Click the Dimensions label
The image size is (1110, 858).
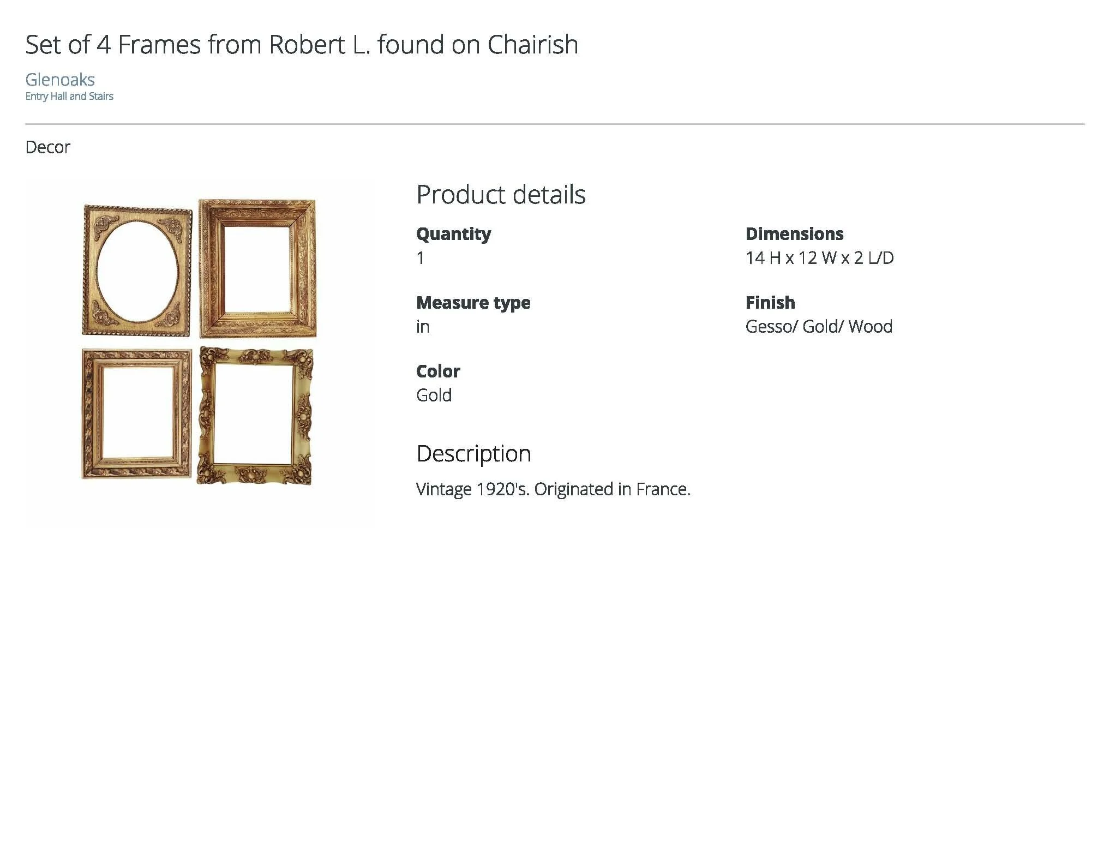point(794,234)
